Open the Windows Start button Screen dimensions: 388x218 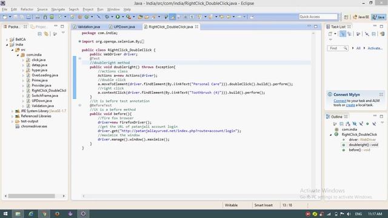pos(5,214)
